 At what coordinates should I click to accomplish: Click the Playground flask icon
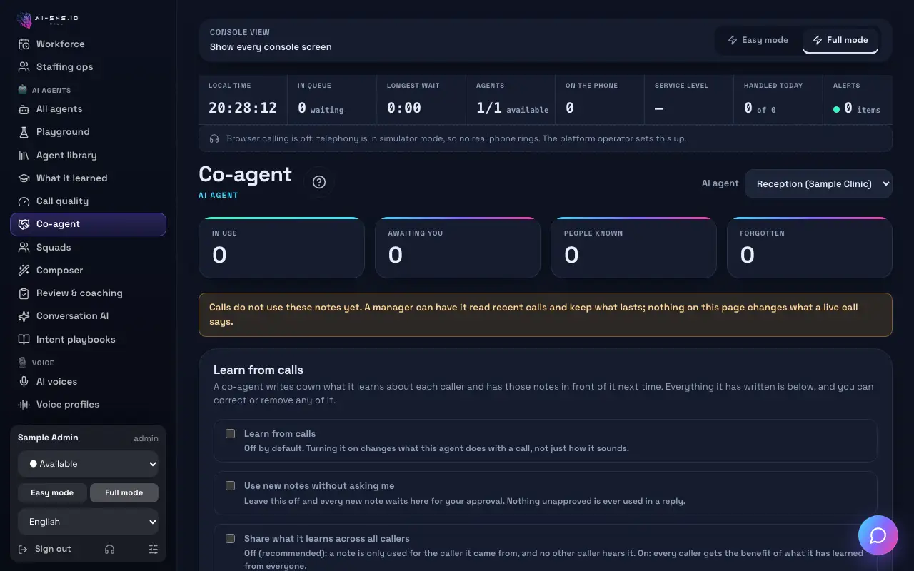[24, 132]
